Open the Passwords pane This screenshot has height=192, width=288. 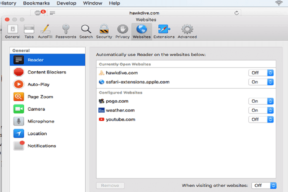coord(66,31)
